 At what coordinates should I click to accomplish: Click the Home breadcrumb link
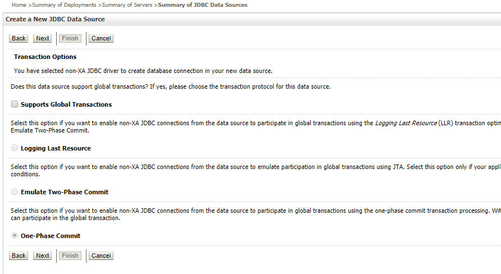pos(20,5)
